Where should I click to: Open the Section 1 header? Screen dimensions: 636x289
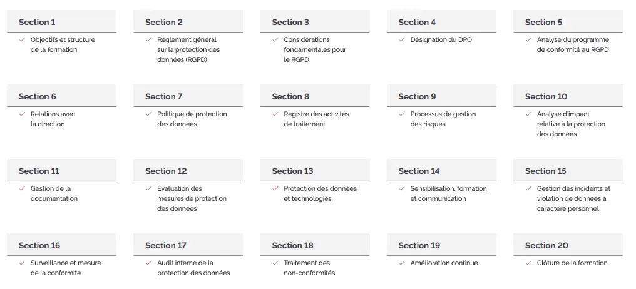(x=61, y=21)
